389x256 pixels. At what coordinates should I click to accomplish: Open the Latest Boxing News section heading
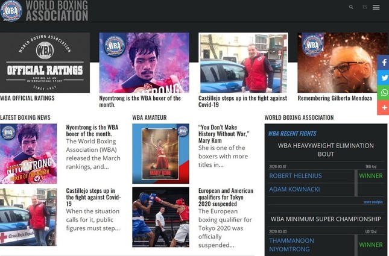click(x=25, y=117)
